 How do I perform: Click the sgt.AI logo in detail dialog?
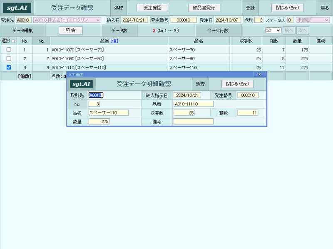click(81, 84)
